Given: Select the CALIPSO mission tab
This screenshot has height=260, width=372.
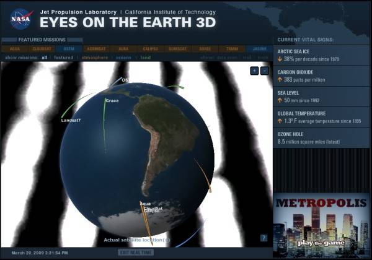Looking at the screenshot, I should pos(151,49).
